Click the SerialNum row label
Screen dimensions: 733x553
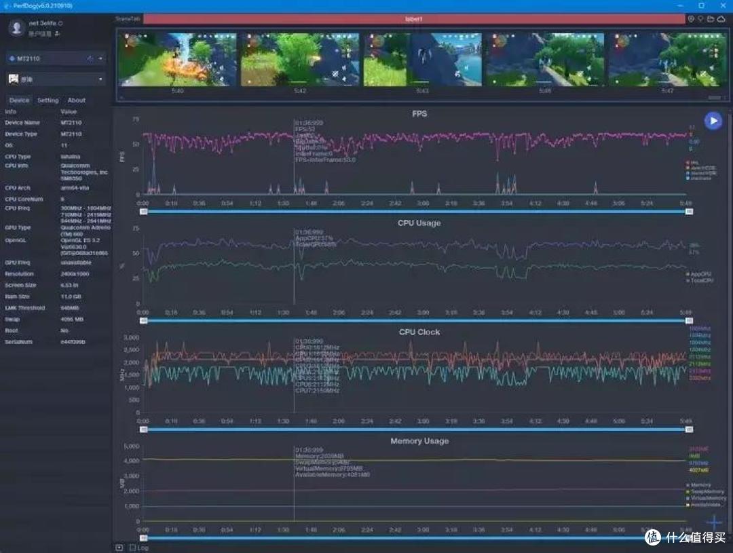pyautogui.click(x=19, y=342)
